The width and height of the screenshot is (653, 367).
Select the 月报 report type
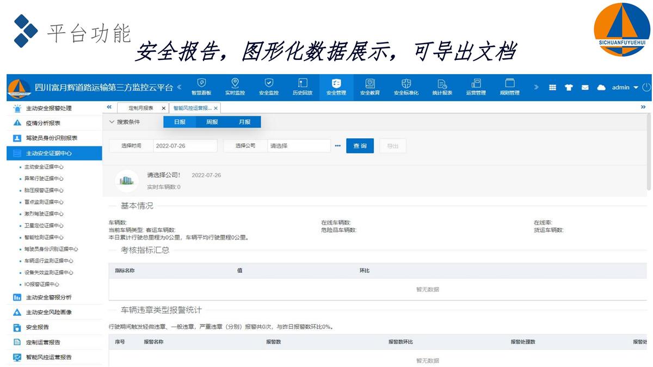pos(244,122)
